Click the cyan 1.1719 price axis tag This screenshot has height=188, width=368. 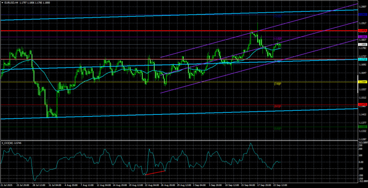pos(362,59)
